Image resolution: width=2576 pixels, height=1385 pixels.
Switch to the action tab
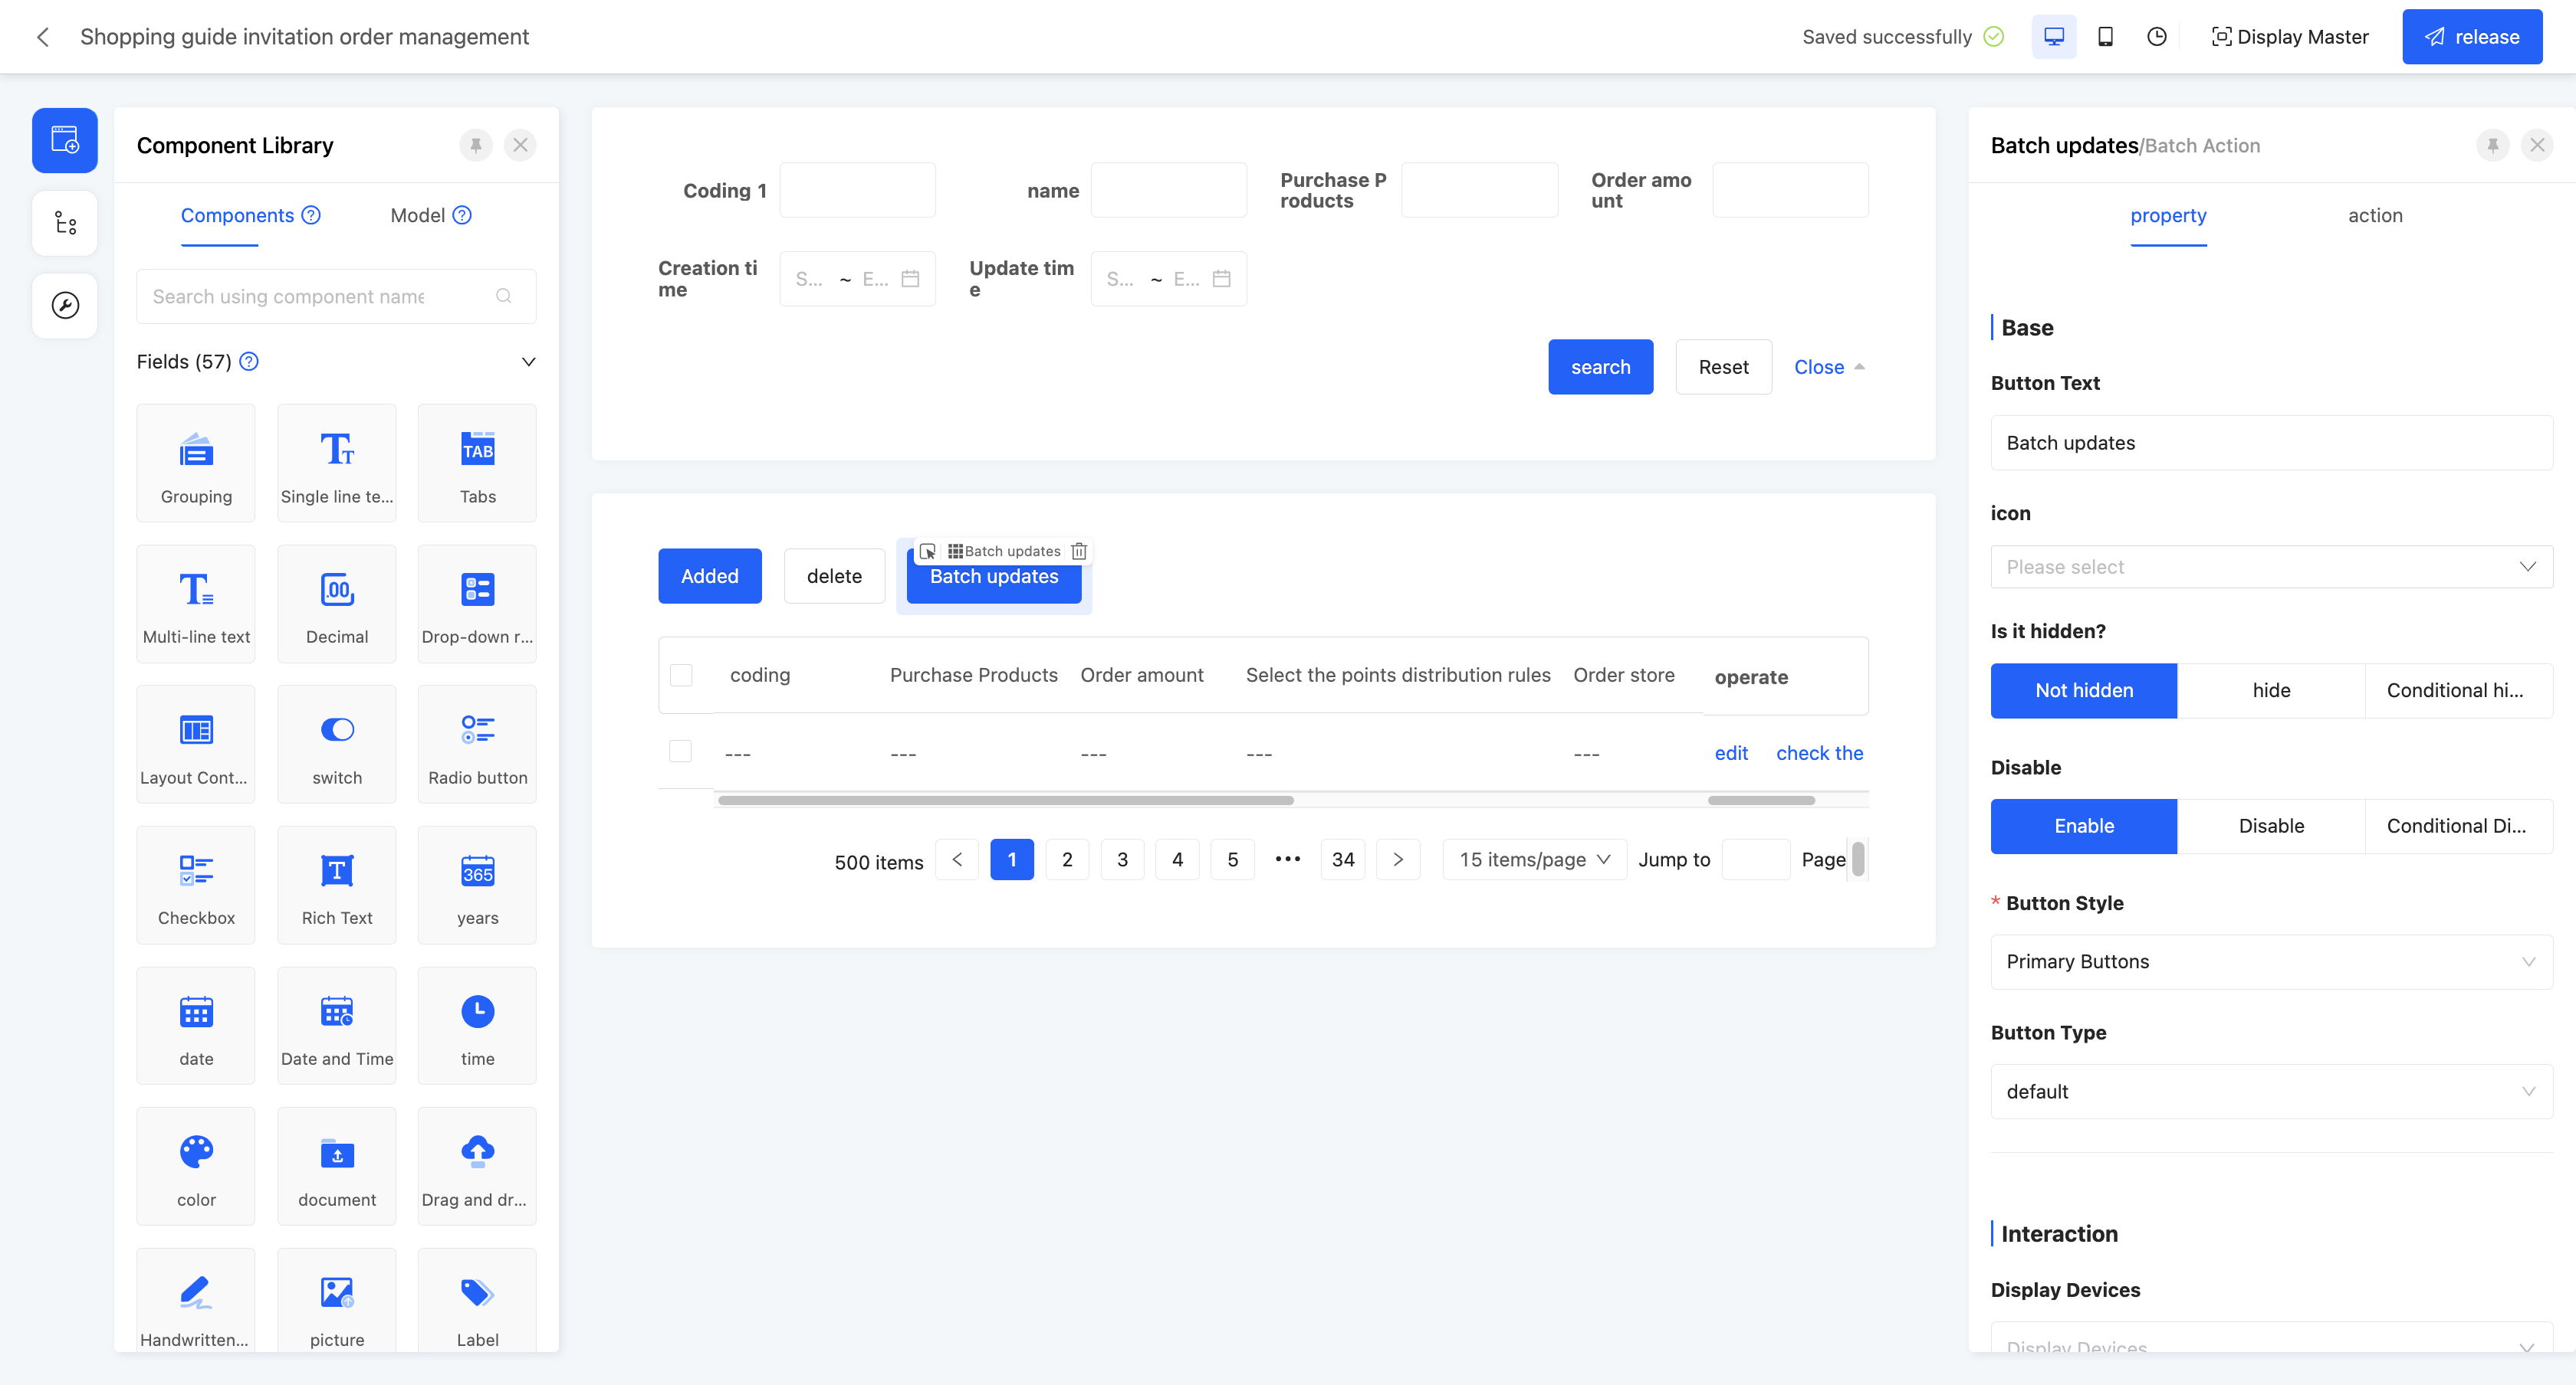[x=2374, y=216]
